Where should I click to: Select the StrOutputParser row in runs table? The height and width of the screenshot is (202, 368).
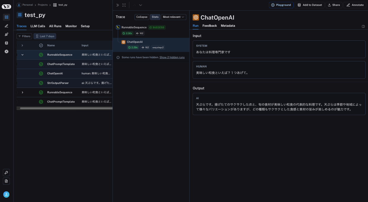[x=65, y=83]
